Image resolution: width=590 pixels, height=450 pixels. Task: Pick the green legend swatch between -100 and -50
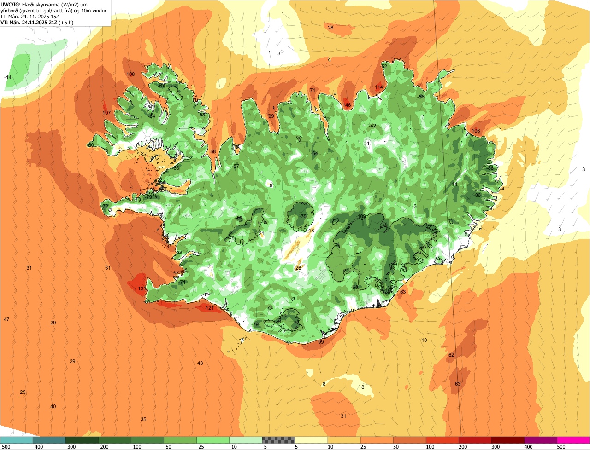click(147, 440)
